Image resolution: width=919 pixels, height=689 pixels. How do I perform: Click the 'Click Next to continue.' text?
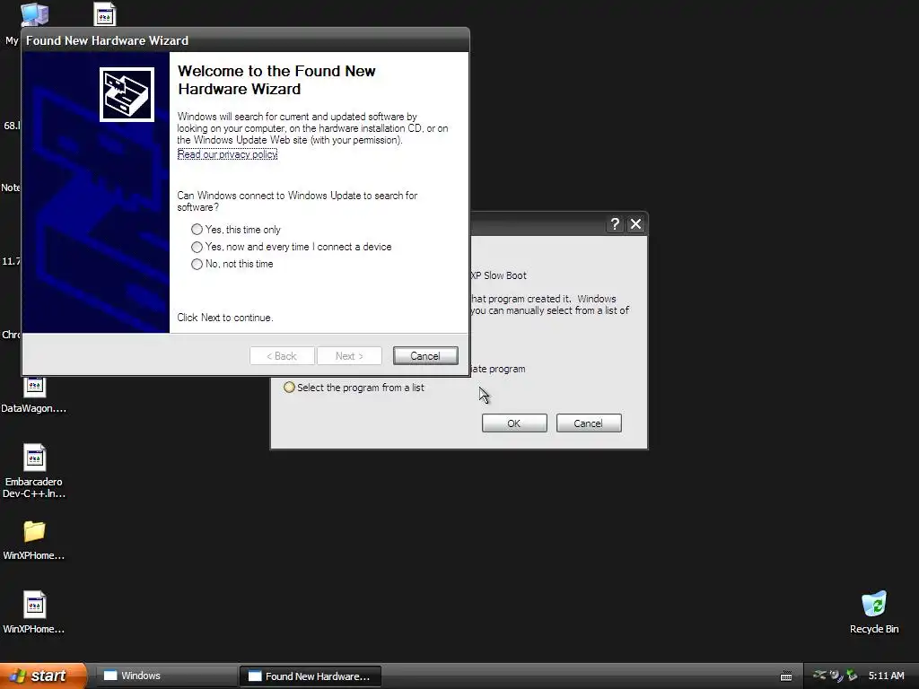coord(225,318)
